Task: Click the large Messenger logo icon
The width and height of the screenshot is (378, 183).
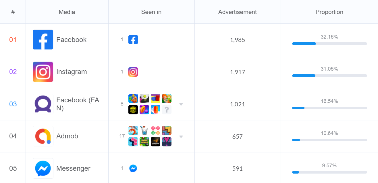Action: pyautogui.click(x=43, y=168)
